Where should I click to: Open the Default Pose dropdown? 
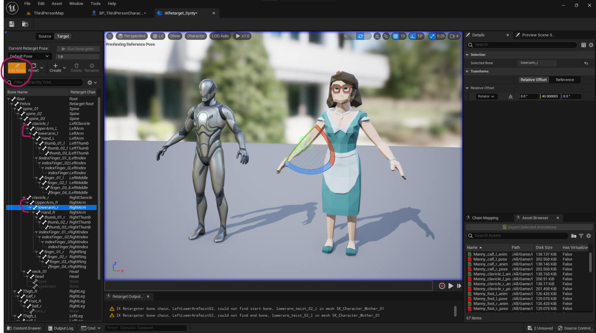29,56
